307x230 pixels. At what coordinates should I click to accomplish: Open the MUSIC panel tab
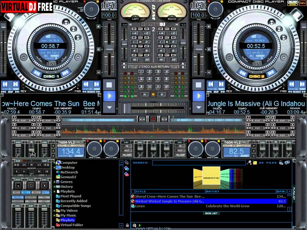pyautogui.click(x=18, y=197)
